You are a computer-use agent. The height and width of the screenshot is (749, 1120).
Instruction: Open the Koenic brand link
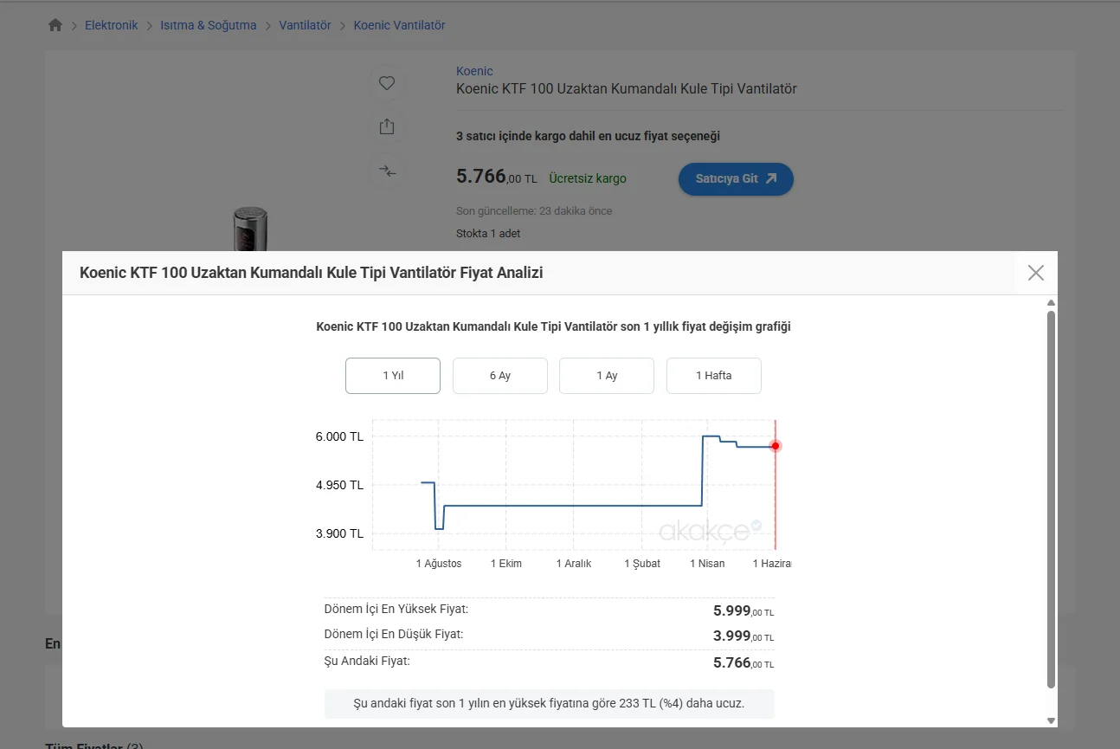point(474,71)
